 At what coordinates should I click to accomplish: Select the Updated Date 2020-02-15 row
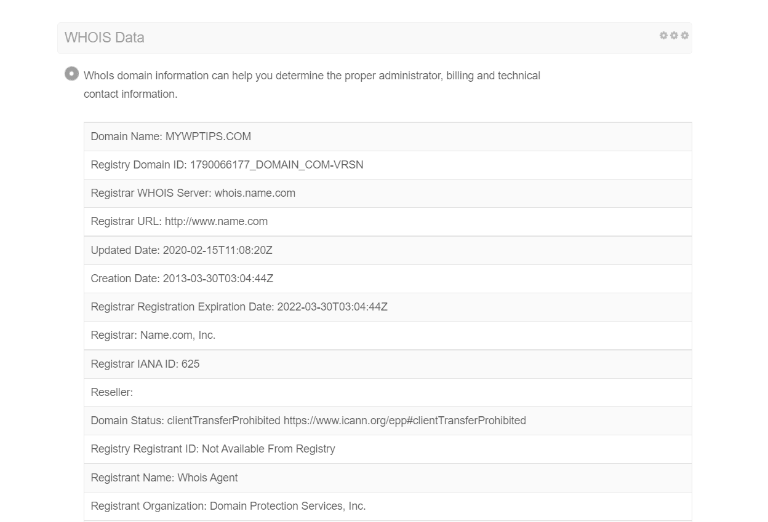(388, 250)
